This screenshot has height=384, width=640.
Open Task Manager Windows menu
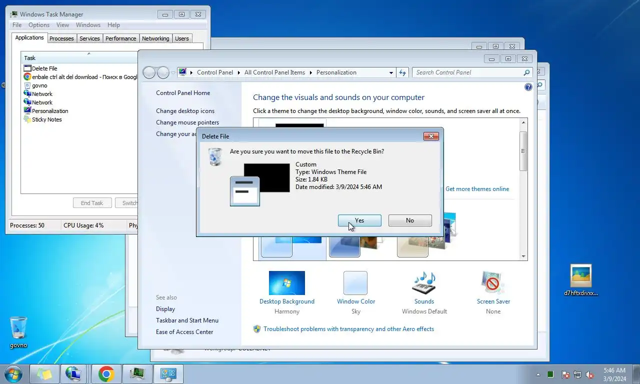(88, 25)
